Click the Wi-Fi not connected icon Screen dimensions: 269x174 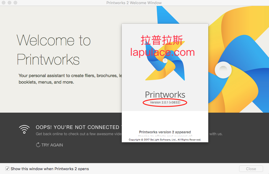[24, 129]
